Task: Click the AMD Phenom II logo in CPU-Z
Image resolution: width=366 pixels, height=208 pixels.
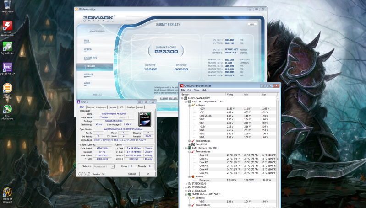Action: 145,119
